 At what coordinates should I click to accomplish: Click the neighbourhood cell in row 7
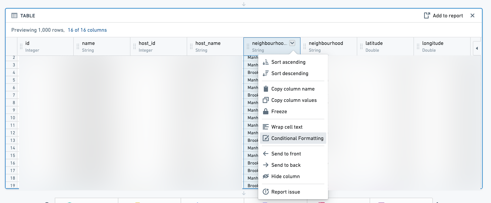coord(251,95)
